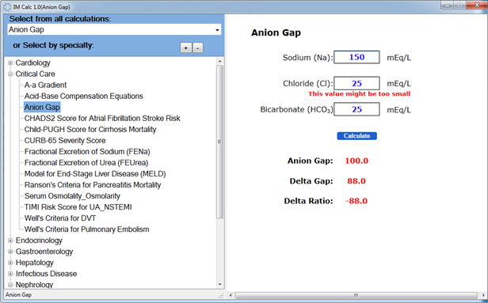Open Acid-Base Compensation Equations
This screenshot has height=303, width=488.
84,97
